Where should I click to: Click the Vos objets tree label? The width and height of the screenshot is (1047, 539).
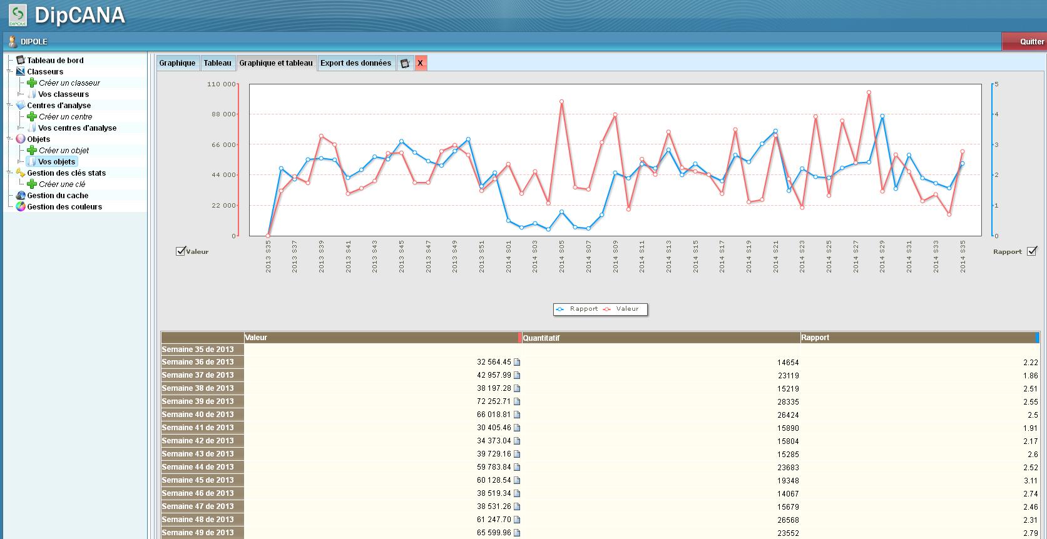pyautogui.click(x=56, y=161)
